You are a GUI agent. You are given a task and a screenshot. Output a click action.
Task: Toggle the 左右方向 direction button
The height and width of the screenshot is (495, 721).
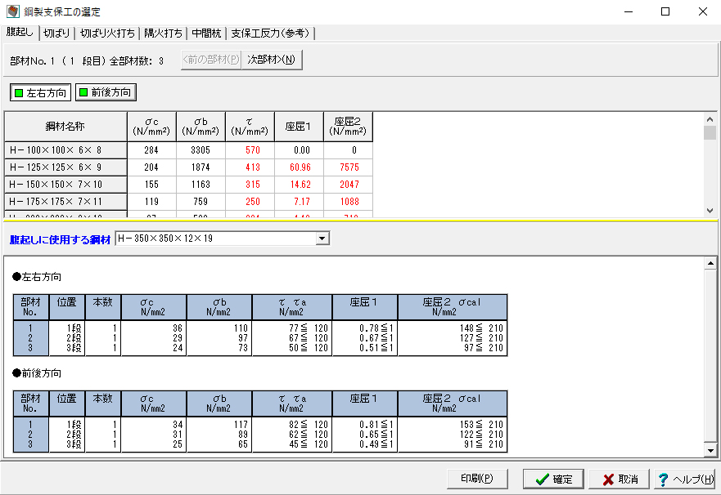click(40, 92)
